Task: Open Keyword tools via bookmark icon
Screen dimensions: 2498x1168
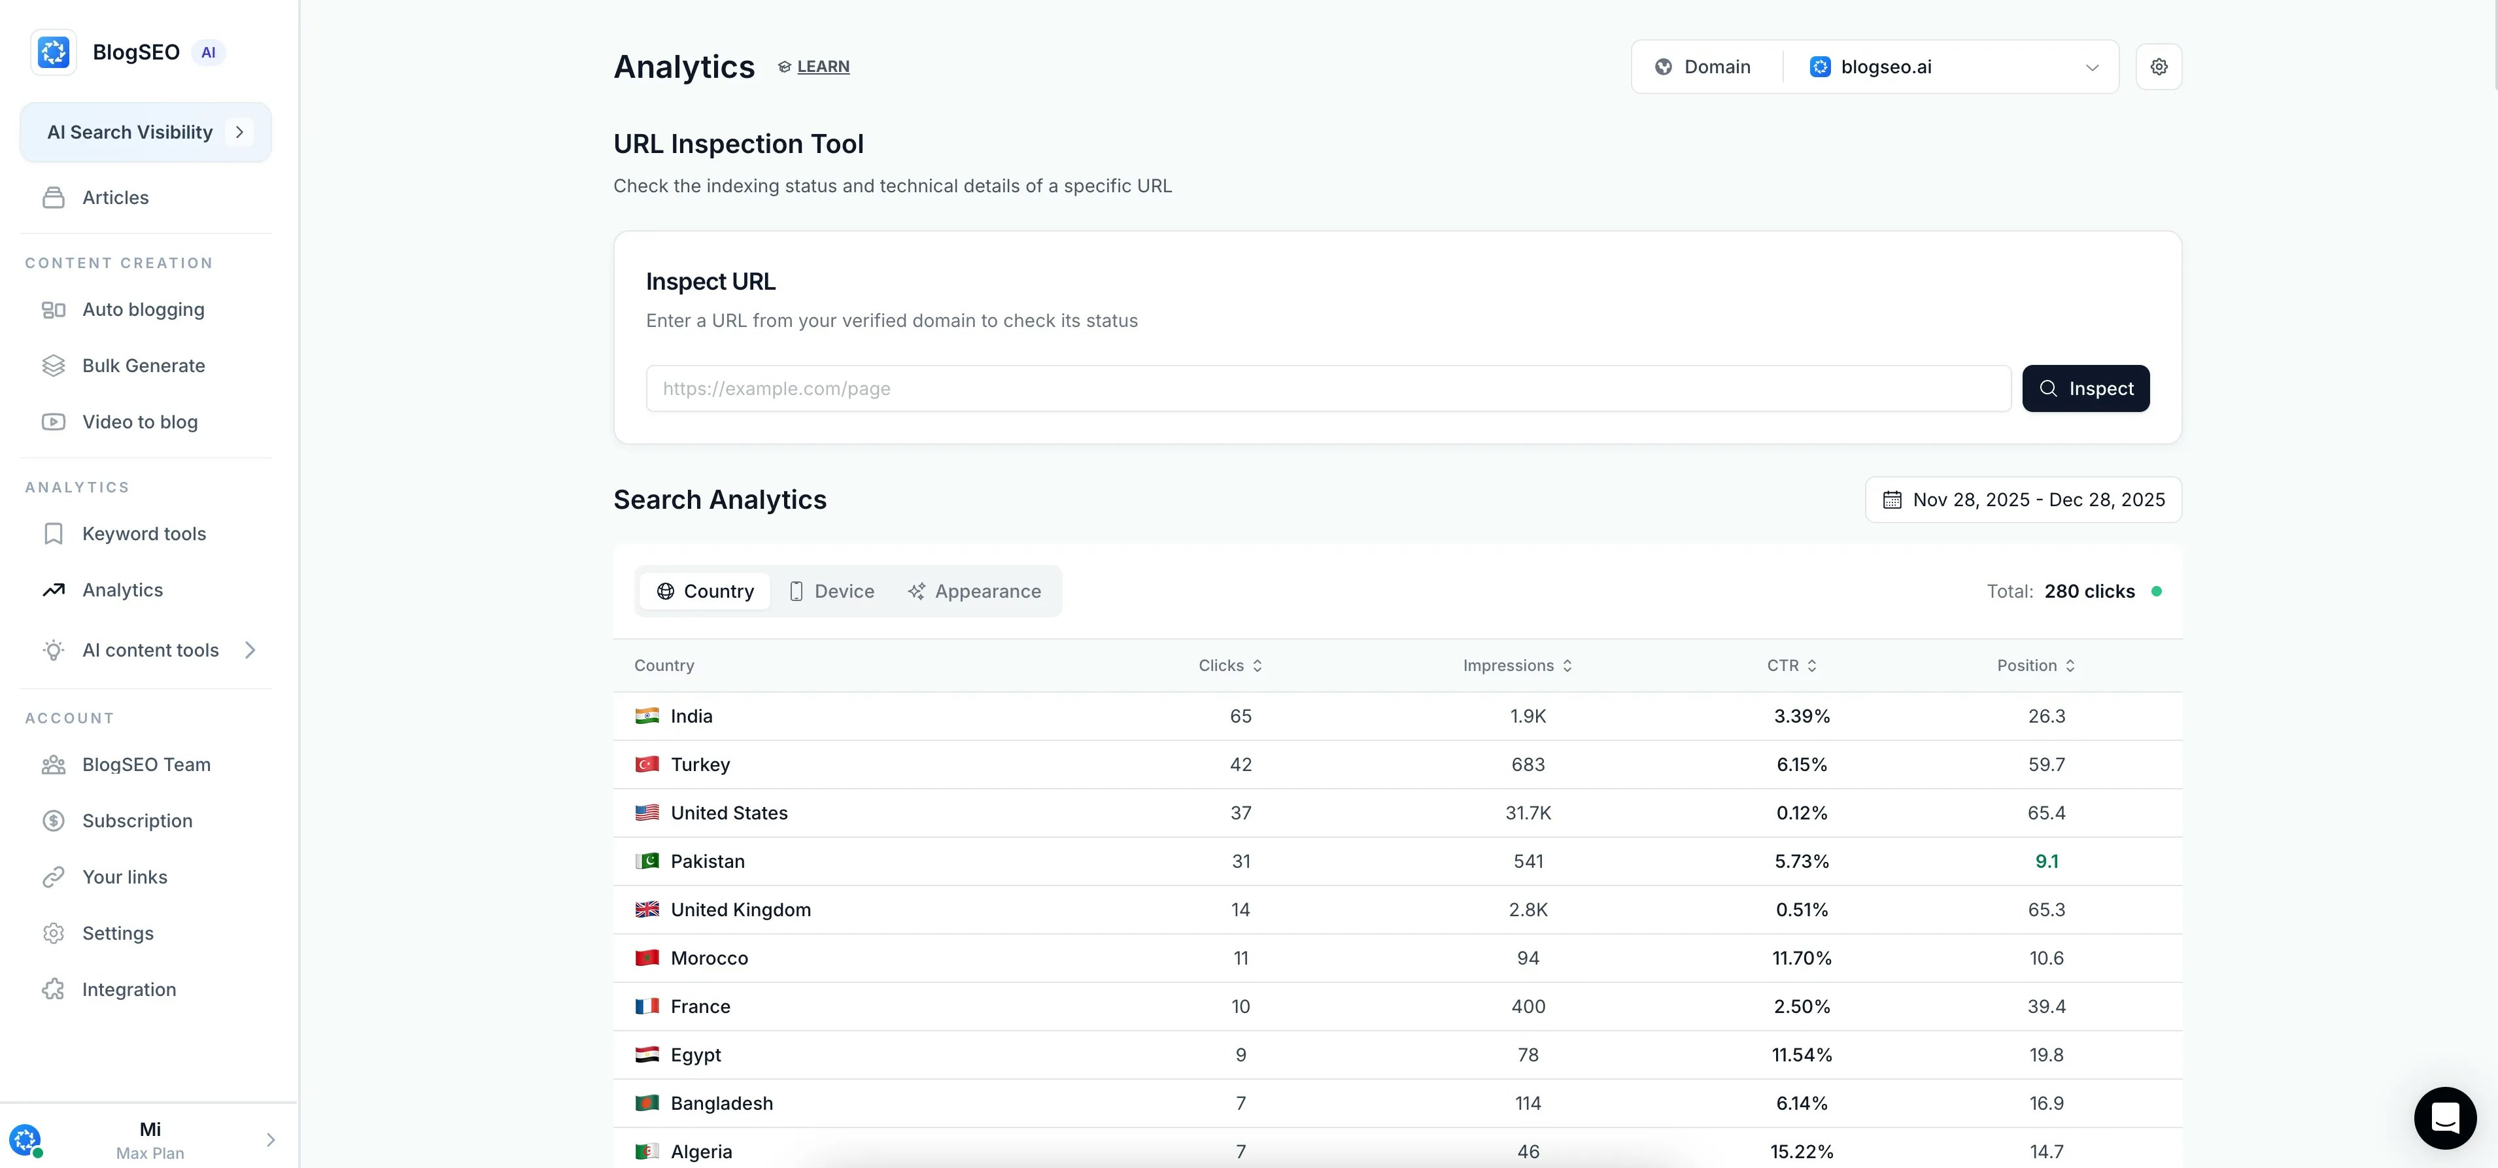Action: (x=54, y=532)
